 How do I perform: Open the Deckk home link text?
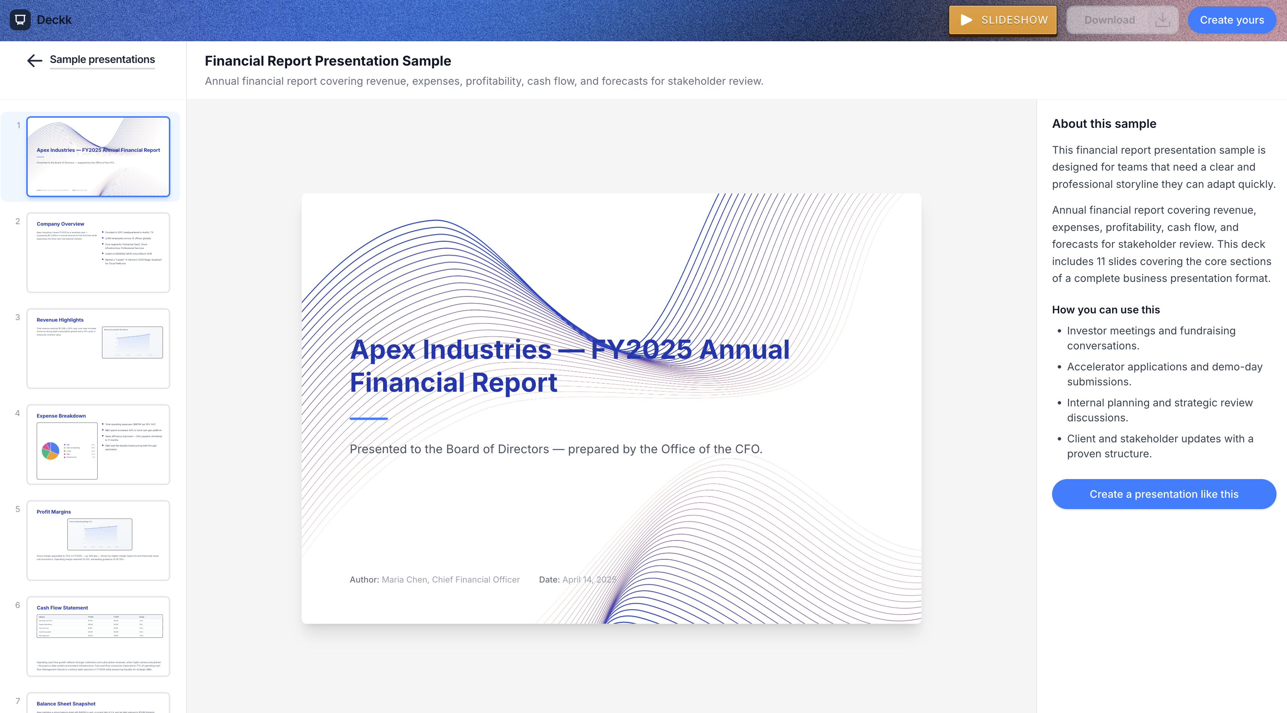click(54, 20)
